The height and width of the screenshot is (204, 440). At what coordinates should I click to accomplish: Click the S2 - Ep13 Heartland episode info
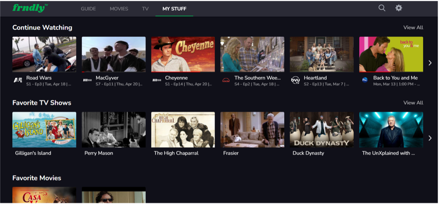326,84
